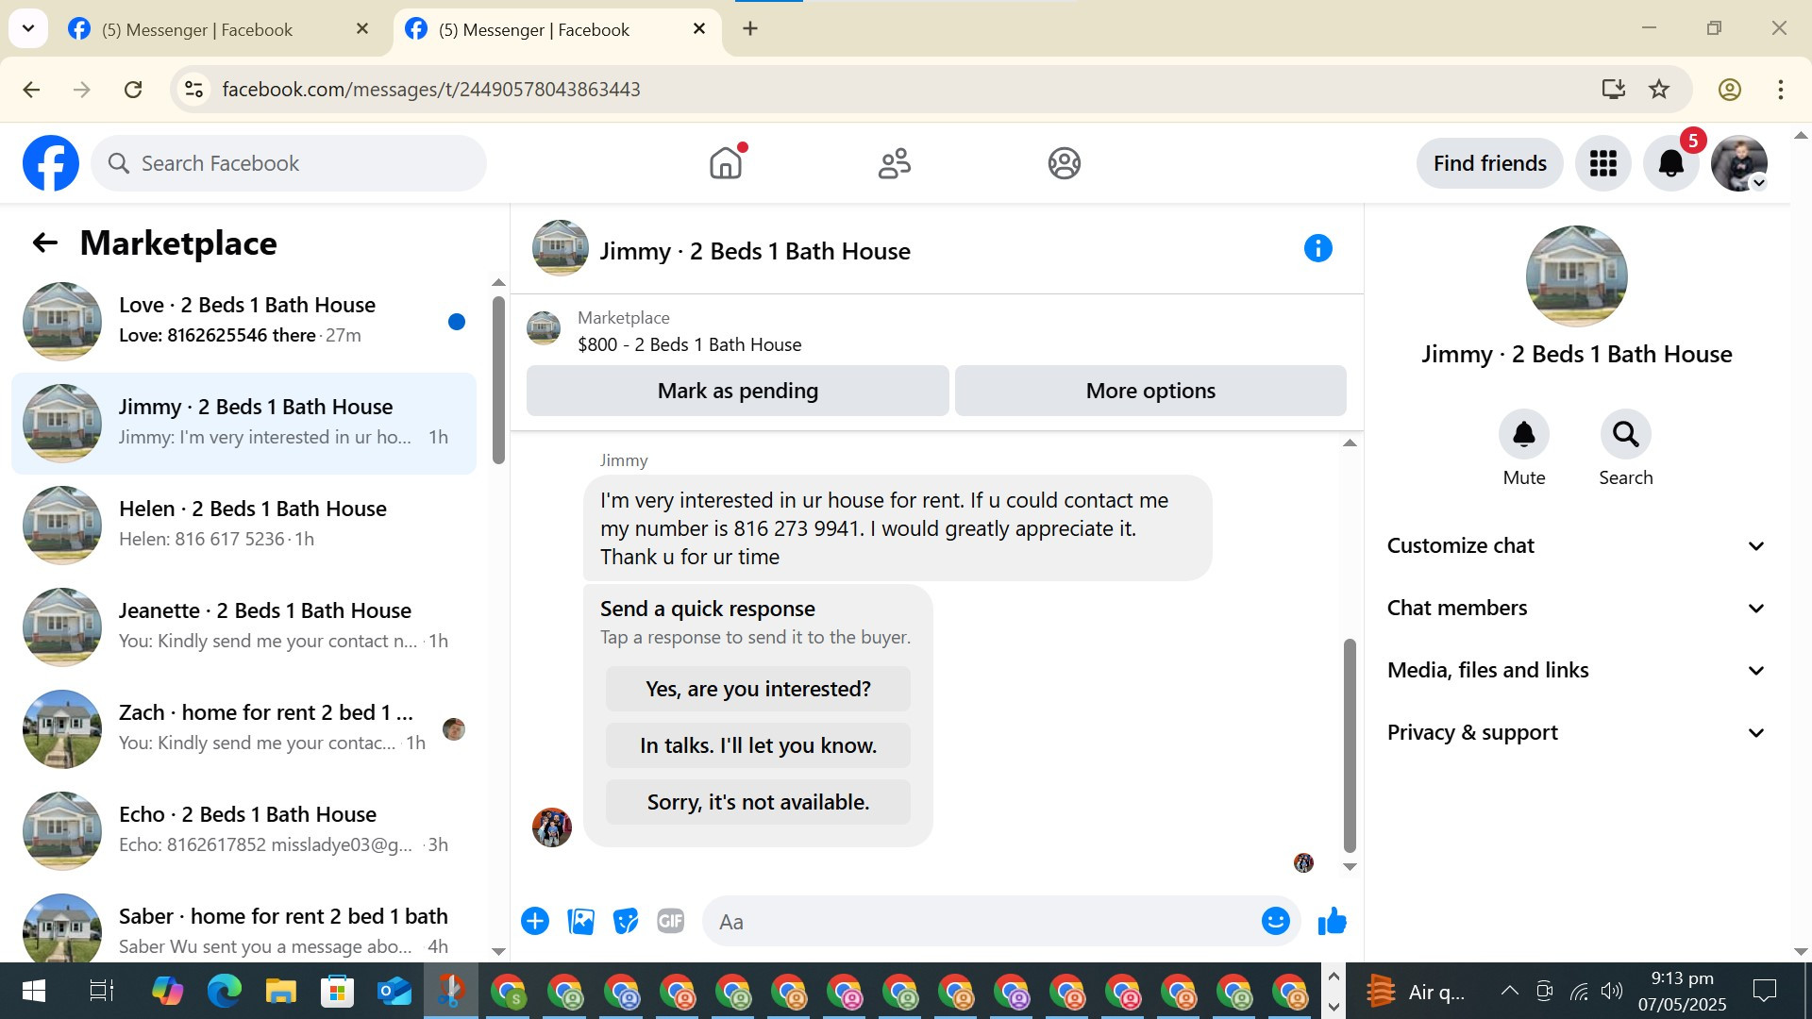Open the Facebook menu grid icon
1812x1019 pixels.
1602,163
